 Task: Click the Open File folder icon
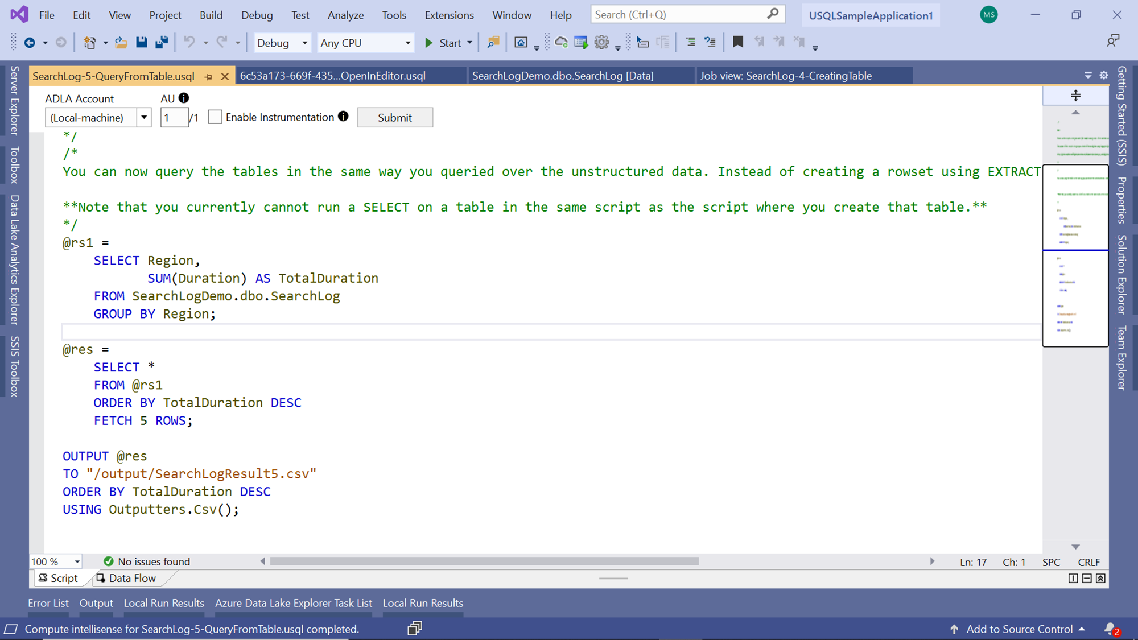pos(121,43)
